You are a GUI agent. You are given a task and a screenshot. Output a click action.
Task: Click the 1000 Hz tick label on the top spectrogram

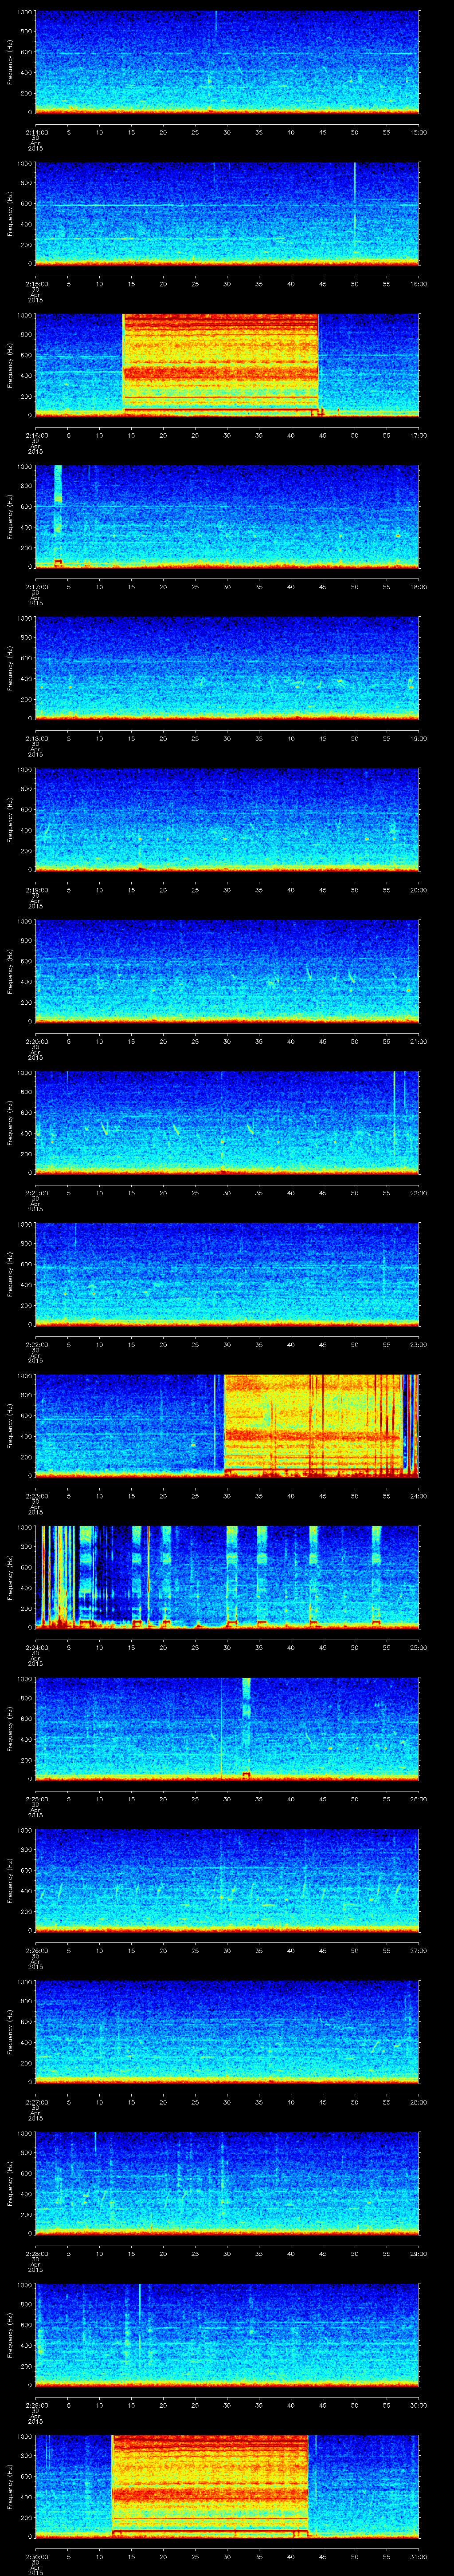pyautogui.click(x=25, y=12)
